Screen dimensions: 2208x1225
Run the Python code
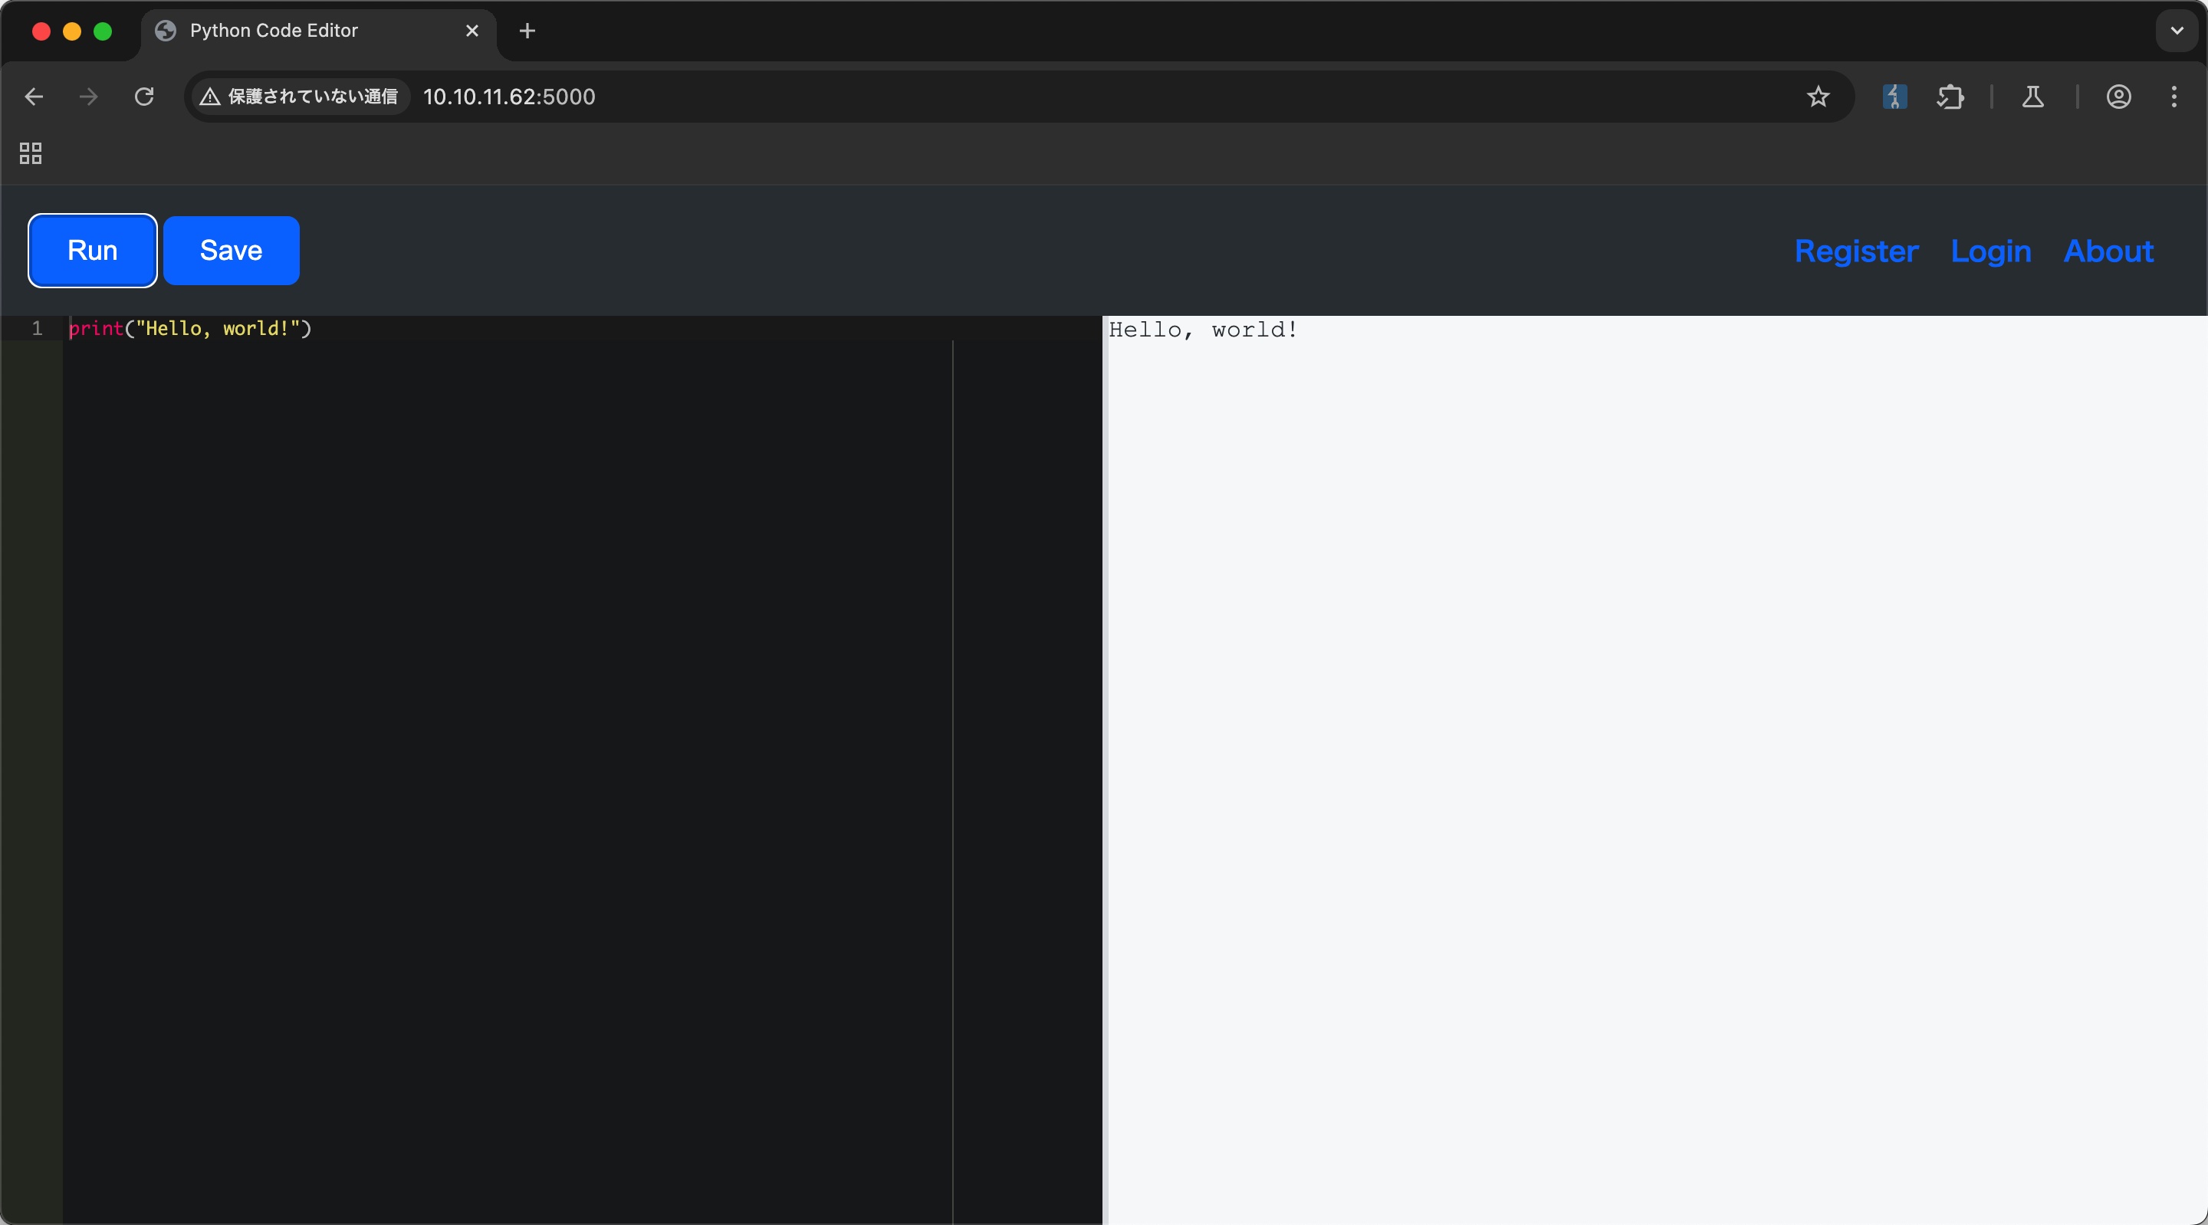click(93, 251)
